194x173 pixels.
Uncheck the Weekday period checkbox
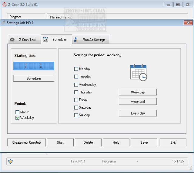click(18, 118)
